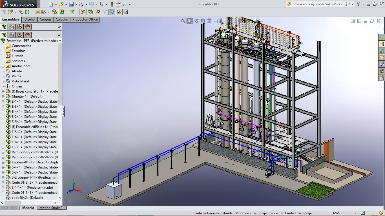Image resolution: width=385 pixels, height=216 pixels.
Task: Click Insert Components in Assembly toolbar
Action: pyautogui.click(x=10, y=12)
